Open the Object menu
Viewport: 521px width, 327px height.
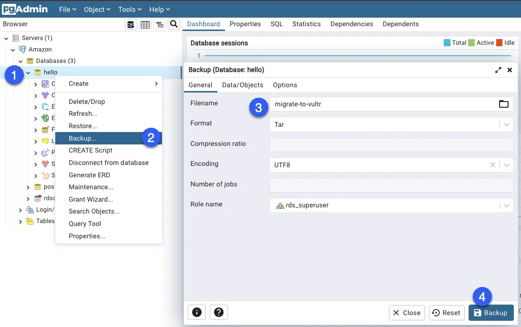[x=97, y=10]
